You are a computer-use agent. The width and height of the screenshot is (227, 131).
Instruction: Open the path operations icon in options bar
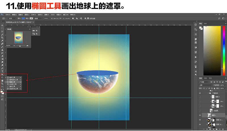(x=73, y=18)
